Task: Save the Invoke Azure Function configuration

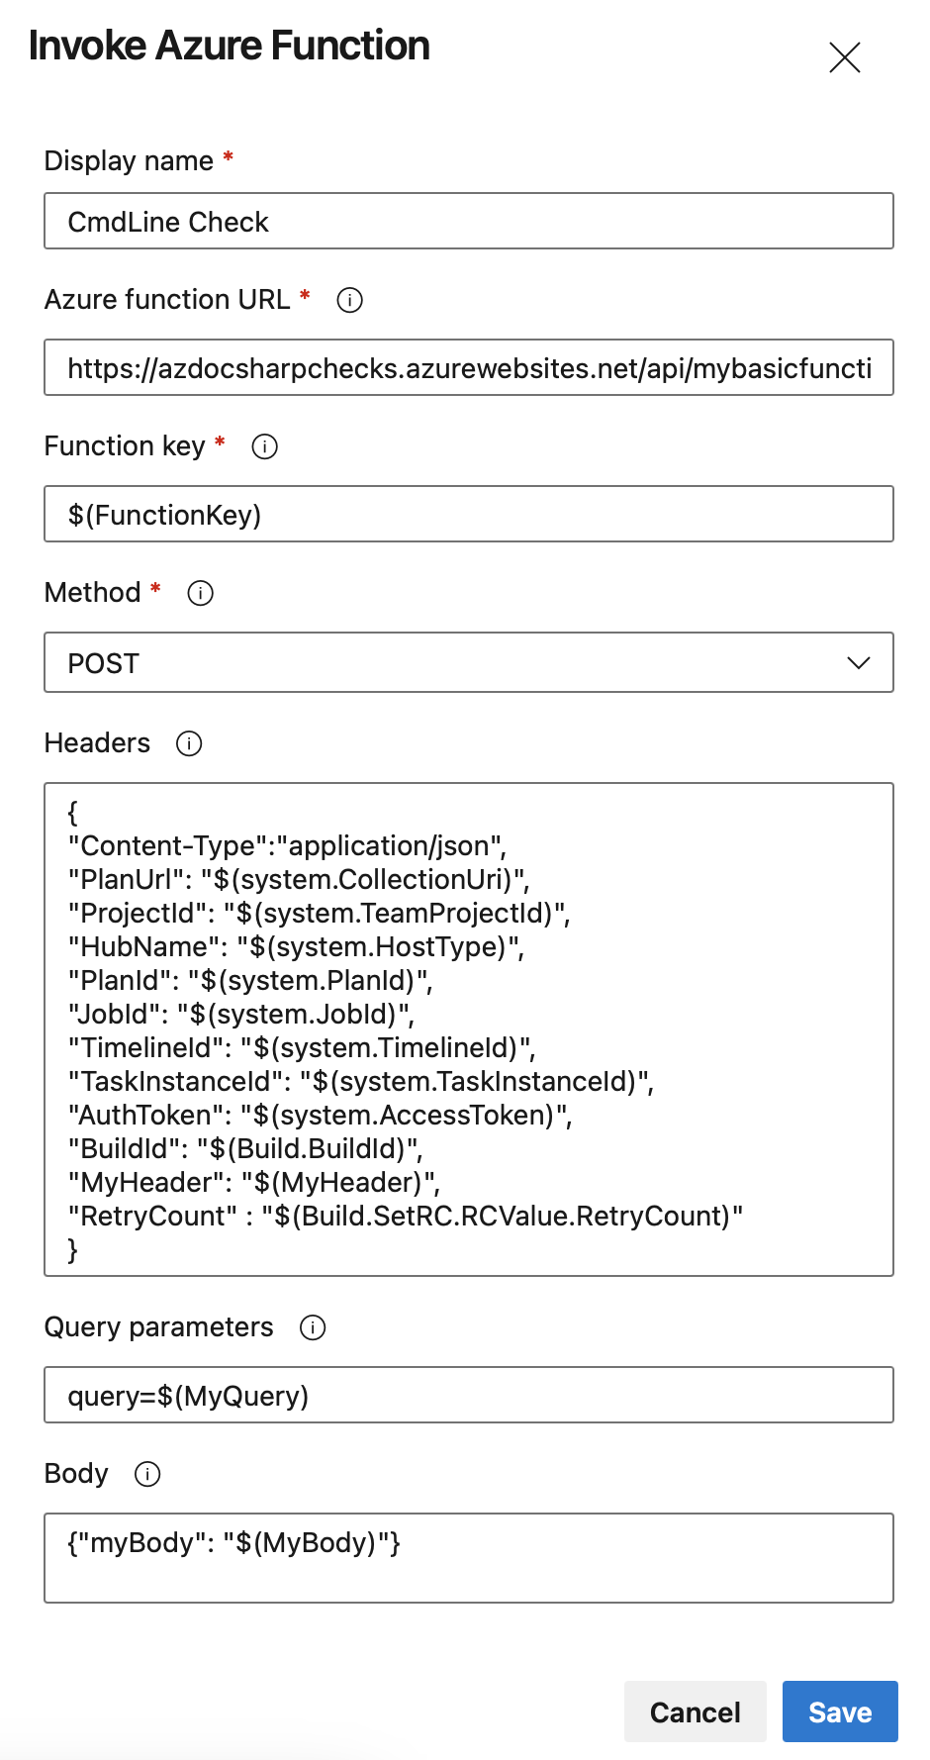Action: point(840,1711)
